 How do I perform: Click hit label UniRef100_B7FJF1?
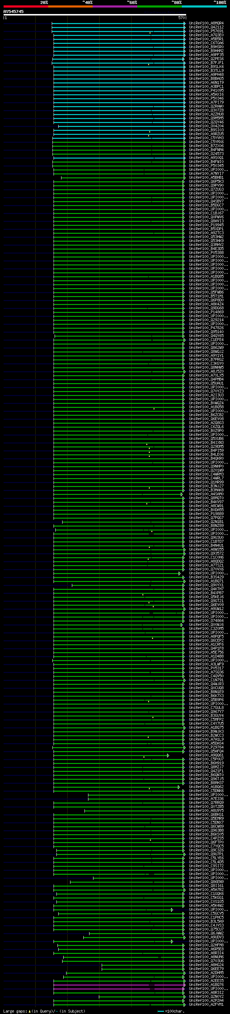tap(206, 63)
